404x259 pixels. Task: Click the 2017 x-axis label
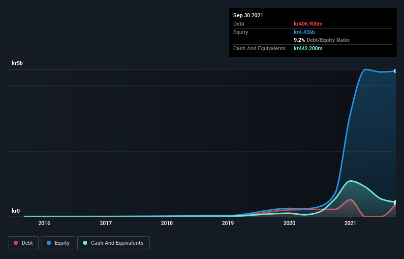tap(106, 223)
